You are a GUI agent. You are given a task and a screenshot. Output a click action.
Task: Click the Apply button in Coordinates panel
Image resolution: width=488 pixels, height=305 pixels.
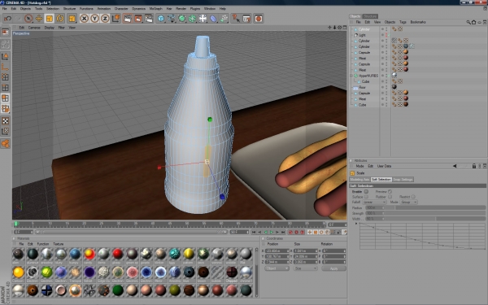tap(333, 268)
